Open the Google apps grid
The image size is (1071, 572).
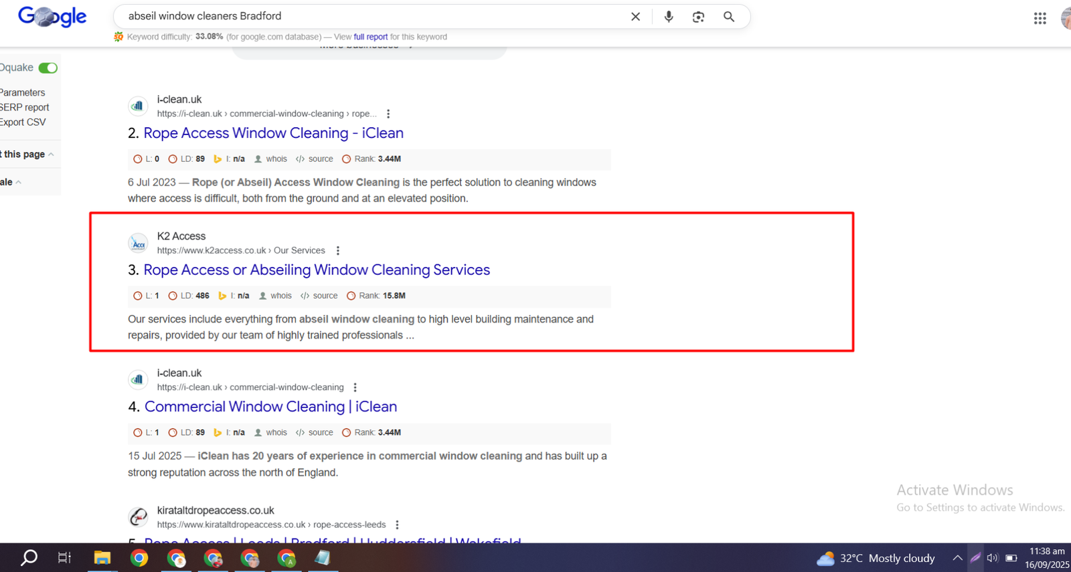click(1040, 19)
